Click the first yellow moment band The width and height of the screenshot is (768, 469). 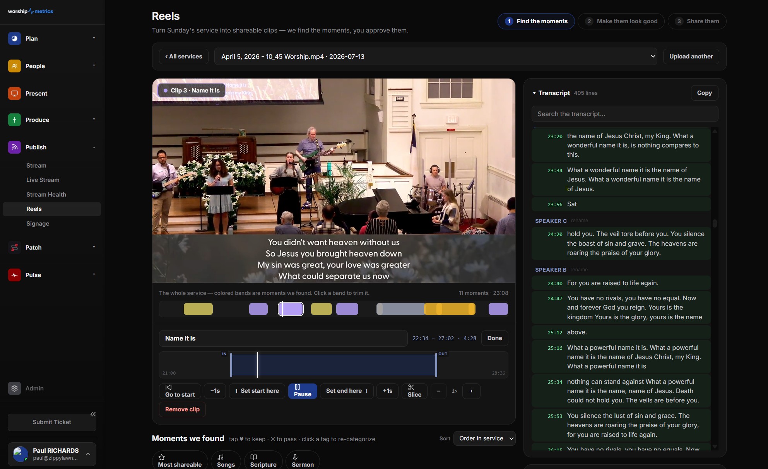click(198, 309)
